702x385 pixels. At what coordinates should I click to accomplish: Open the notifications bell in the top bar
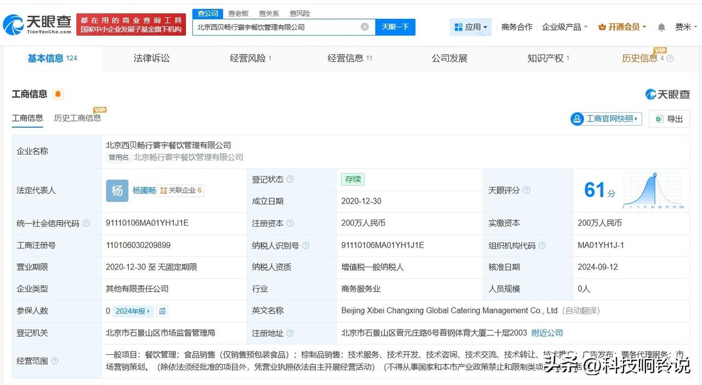661,27
